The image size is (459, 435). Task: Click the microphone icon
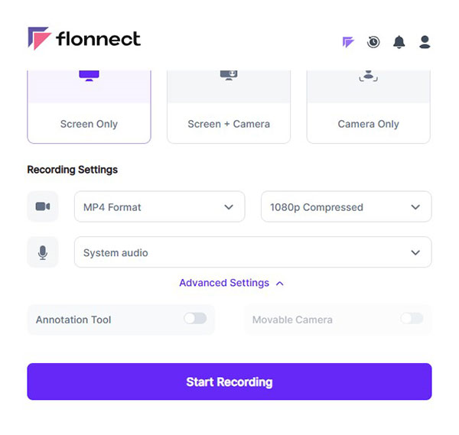coord(43,252)
